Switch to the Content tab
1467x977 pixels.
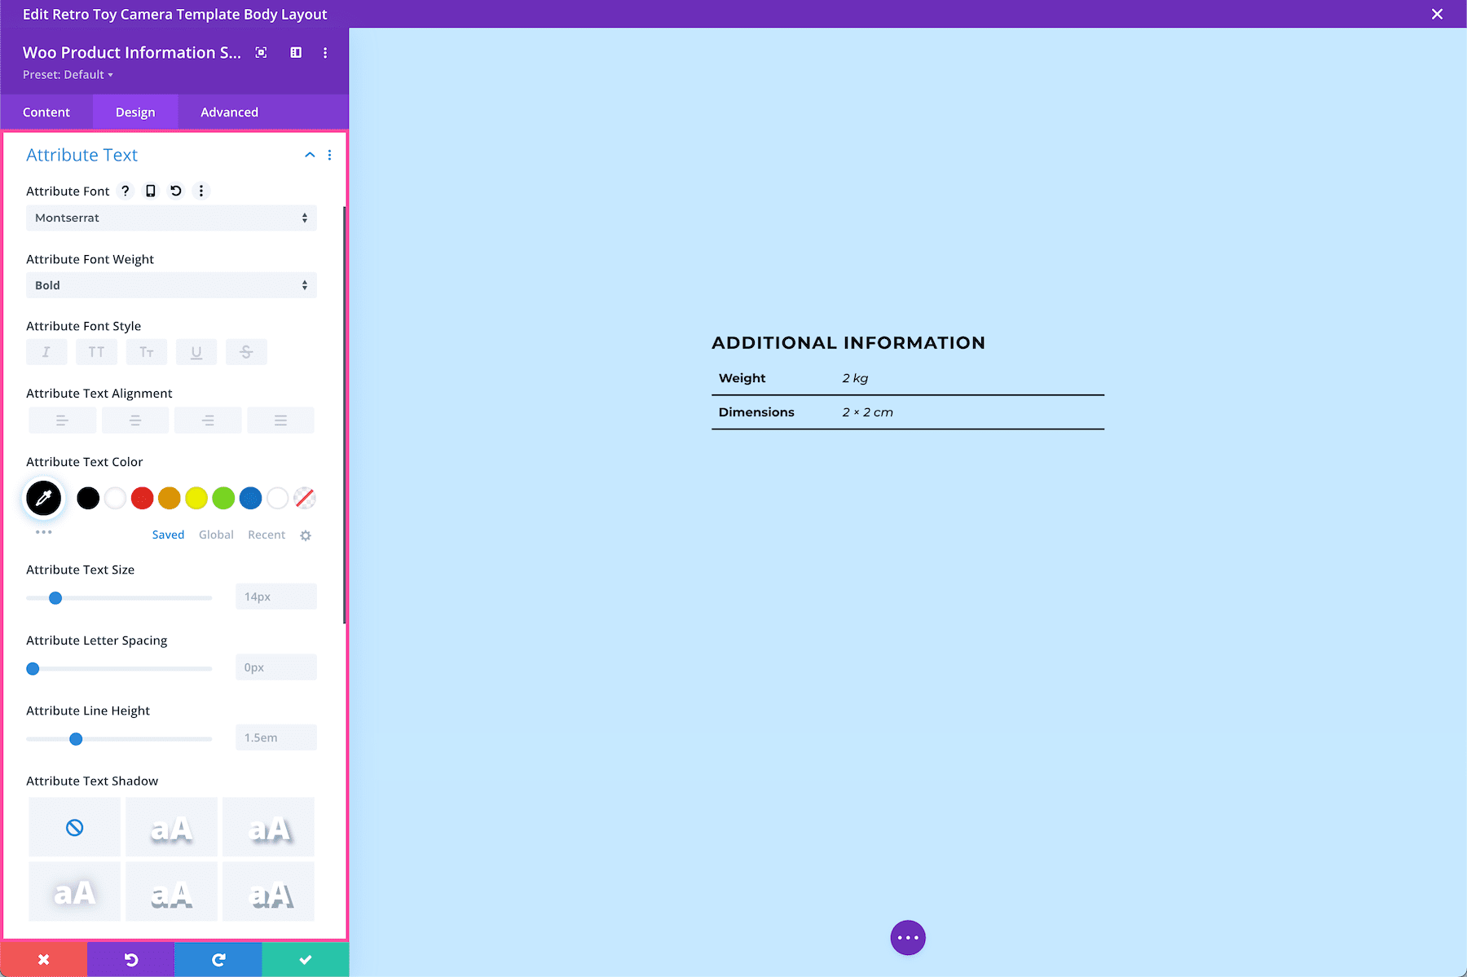pyautogui.click(x=46, y=112)
